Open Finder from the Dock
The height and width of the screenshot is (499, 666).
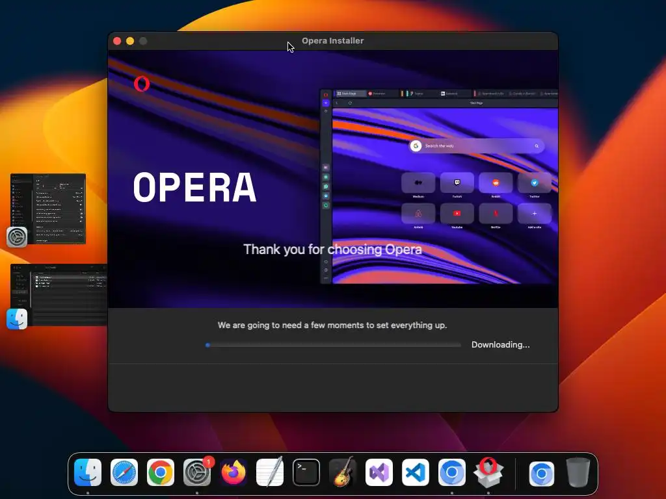pyautogui.click(x=88, y=472)
